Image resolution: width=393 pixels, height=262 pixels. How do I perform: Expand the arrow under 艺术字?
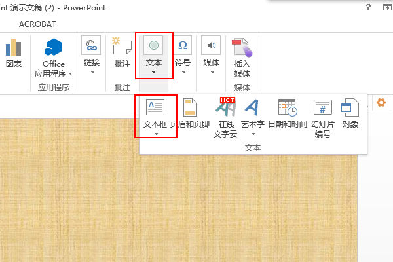(253, 134)
